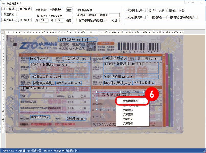This screenshot has width=206, height=153.
Task: Confirm the template name with 确定
Action: tap(68, 10)
